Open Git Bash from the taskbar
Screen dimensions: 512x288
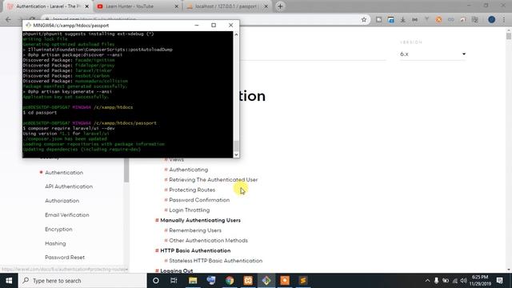266,281
